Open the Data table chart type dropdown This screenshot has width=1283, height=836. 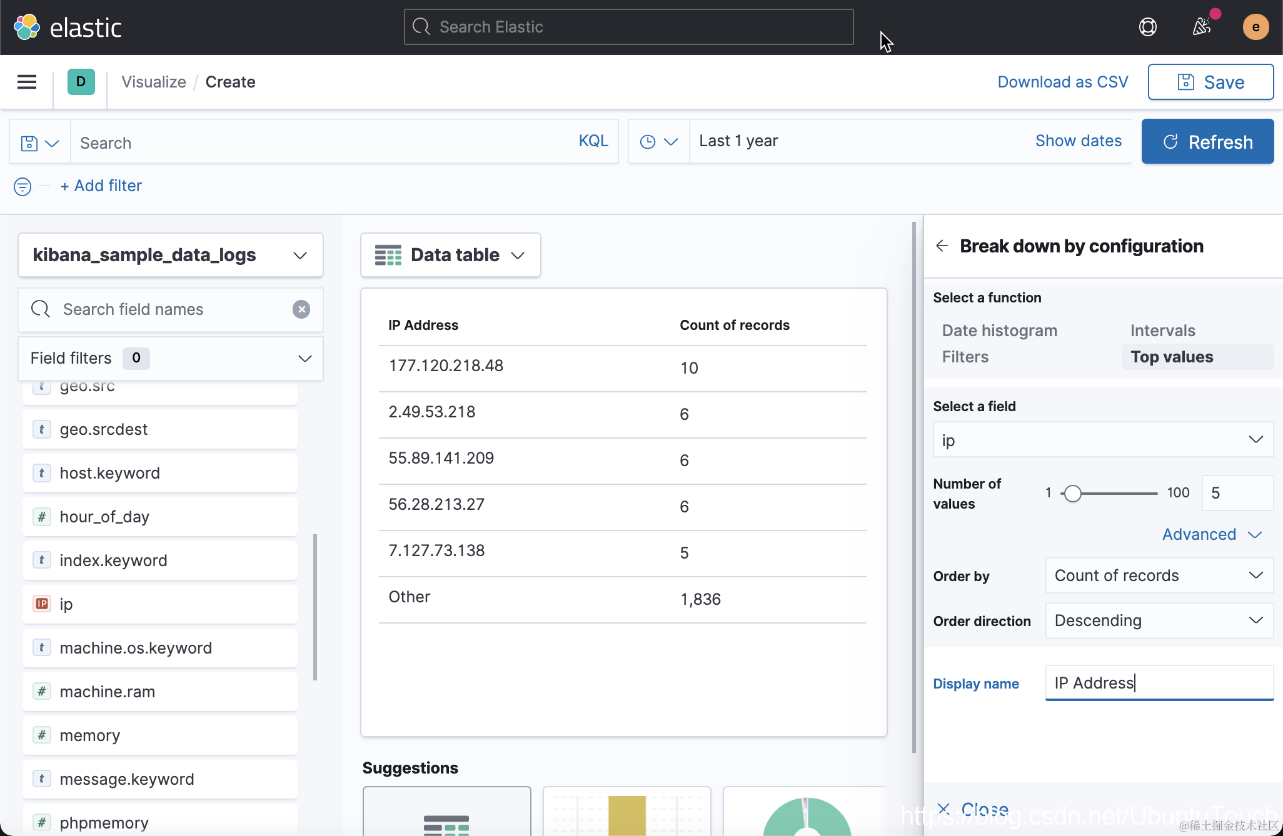(x=450, y=255)
